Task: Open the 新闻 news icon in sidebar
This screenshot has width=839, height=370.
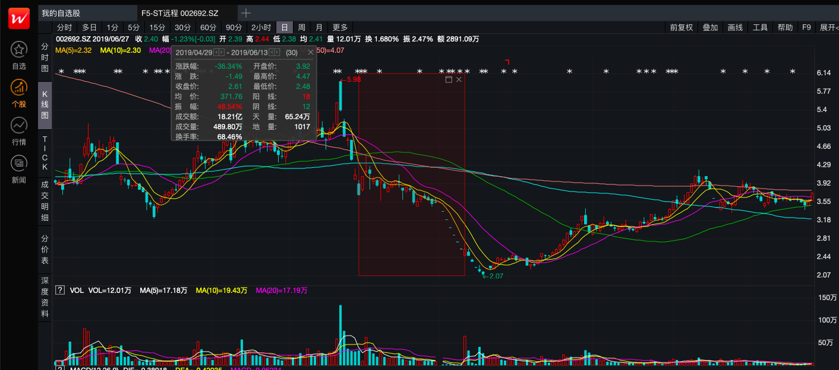Action: pos(19,162)
